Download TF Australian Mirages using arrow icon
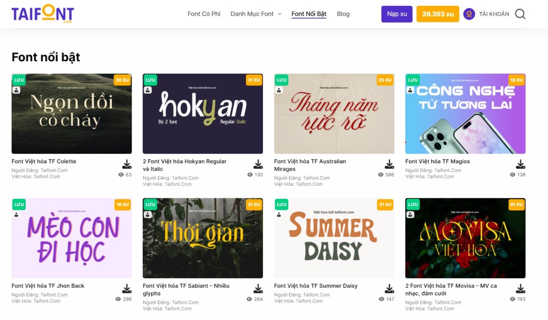Image resolution: width=548 pixels, height=320 pixels. tap(389, 164)
